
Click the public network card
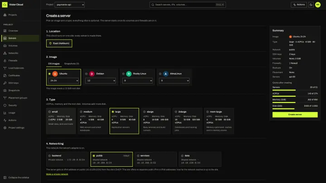click(112, 159)
